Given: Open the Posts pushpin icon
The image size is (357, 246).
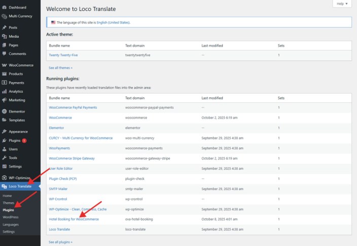Looking at the screenshot, I should 4,27.
